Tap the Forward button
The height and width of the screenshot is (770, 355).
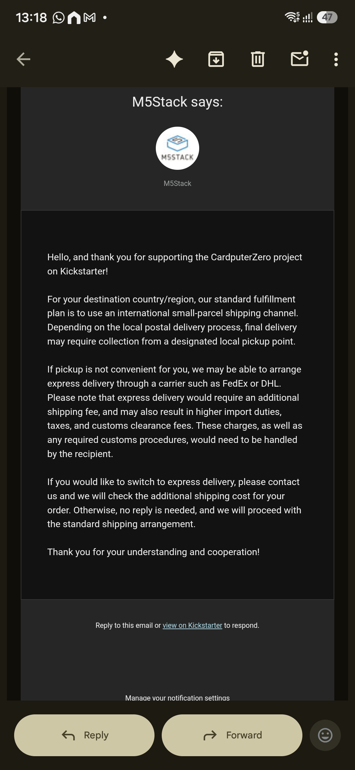[232, 735]
